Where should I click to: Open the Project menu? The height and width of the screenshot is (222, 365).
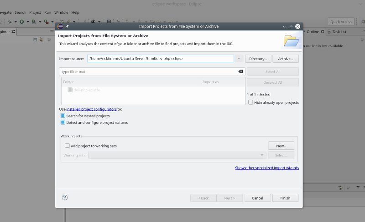point(35,12)
